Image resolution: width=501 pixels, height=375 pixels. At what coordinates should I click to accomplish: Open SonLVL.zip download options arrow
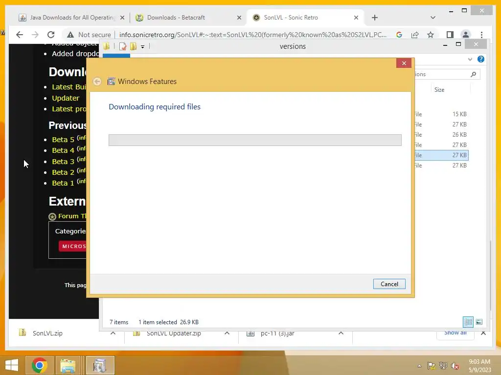(113, 333)
